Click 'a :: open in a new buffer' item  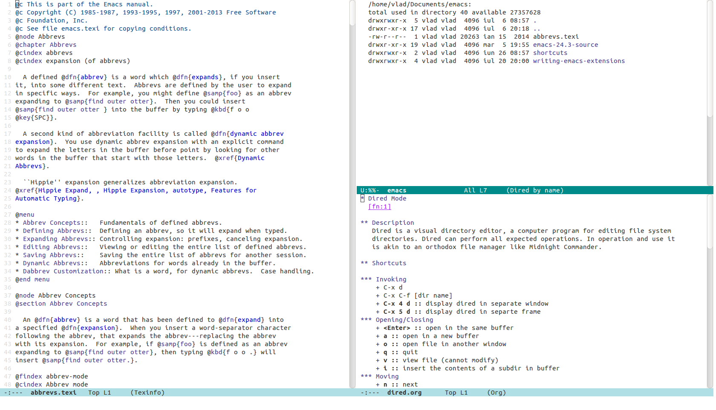[427, 336]
